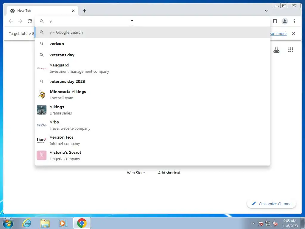Open the Search Labs flask icon
This screenshot has height=229, width=305.
click(276, 50)
